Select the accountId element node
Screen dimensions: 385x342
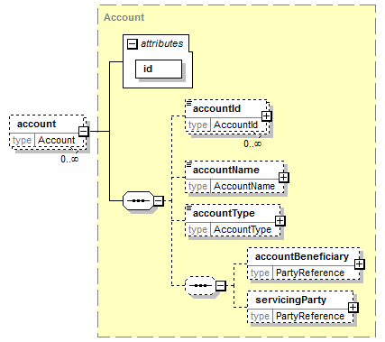pyautogui.click(x=227, y=116)
